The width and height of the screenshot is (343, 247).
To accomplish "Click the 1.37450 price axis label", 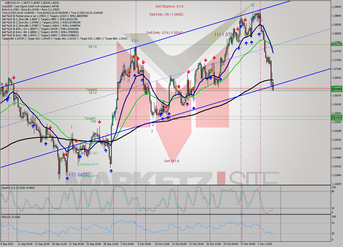I will (x=336, y=60).
